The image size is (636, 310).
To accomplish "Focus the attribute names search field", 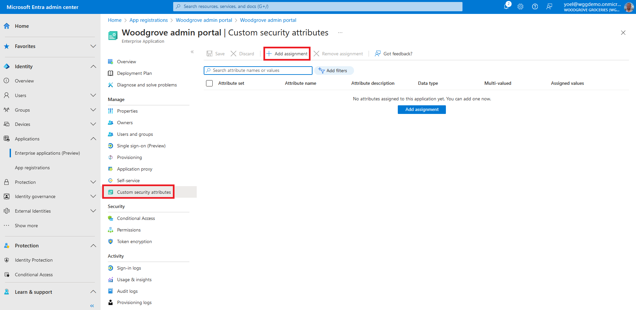I will tap(259, 71).
